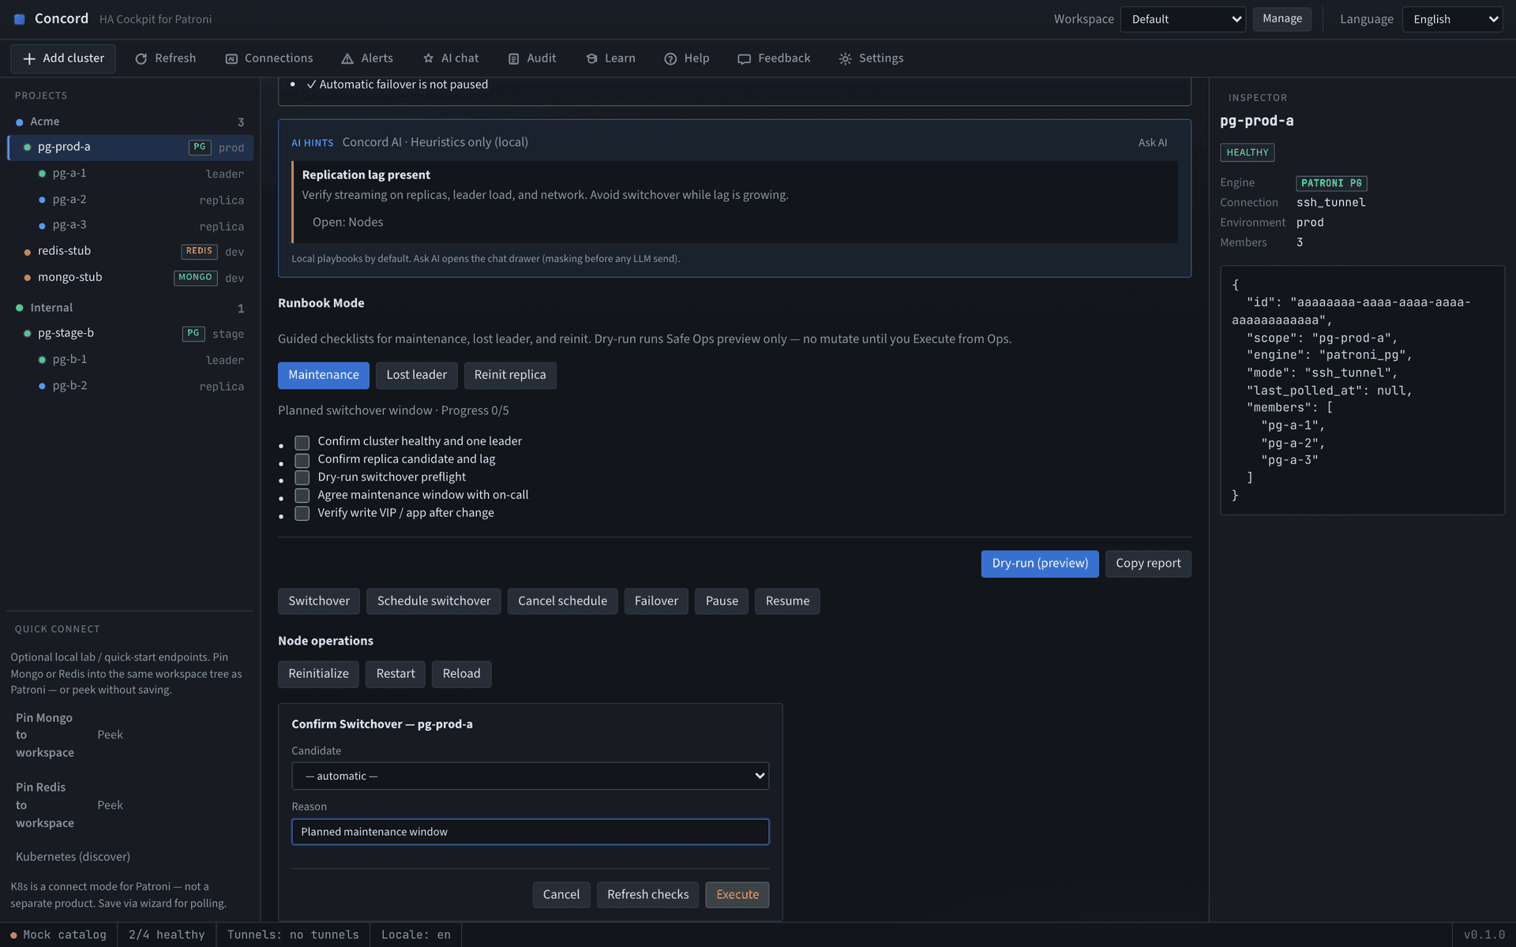Click the Settings gear icon

tap(845, 58)
